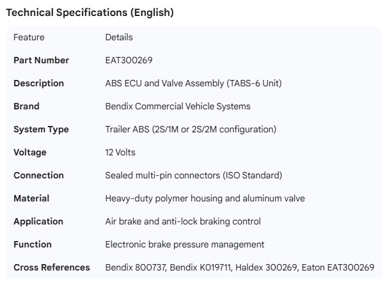Click the Technical Specifications (English) heading

click(x=90, y=12)
